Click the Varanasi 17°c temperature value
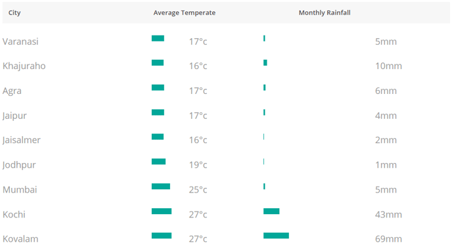The height and width of the screenshot is (251, 452). (x=198, y=42)
